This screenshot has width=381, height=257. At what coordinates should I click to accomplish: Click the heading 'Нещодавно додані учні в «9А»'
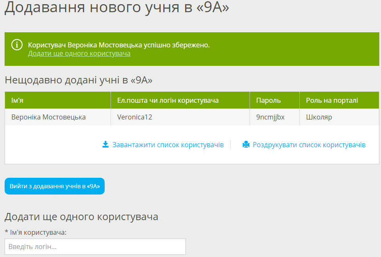click(x=78, y=80)
